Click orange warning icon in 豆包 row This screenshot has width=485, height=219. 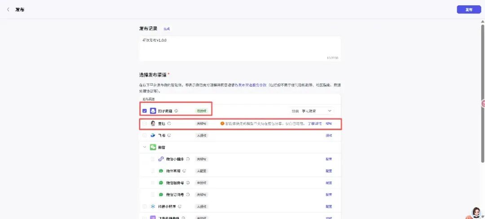tap(222, 123)
